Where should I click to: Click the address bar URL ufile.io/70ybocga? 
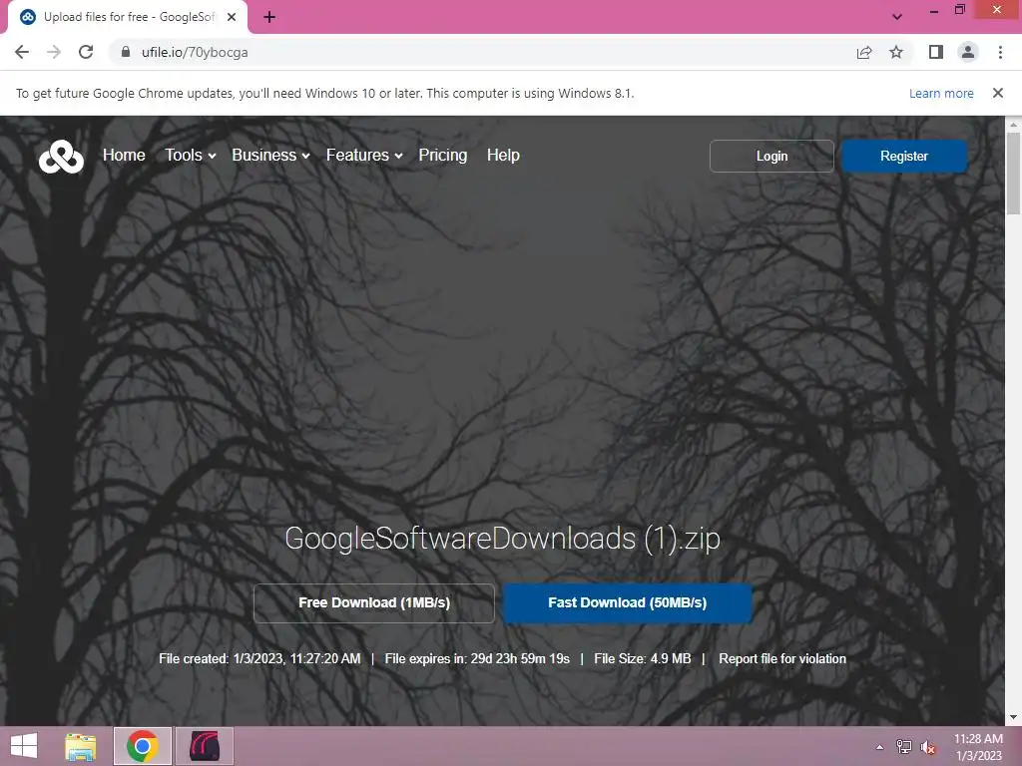(195, 52)
